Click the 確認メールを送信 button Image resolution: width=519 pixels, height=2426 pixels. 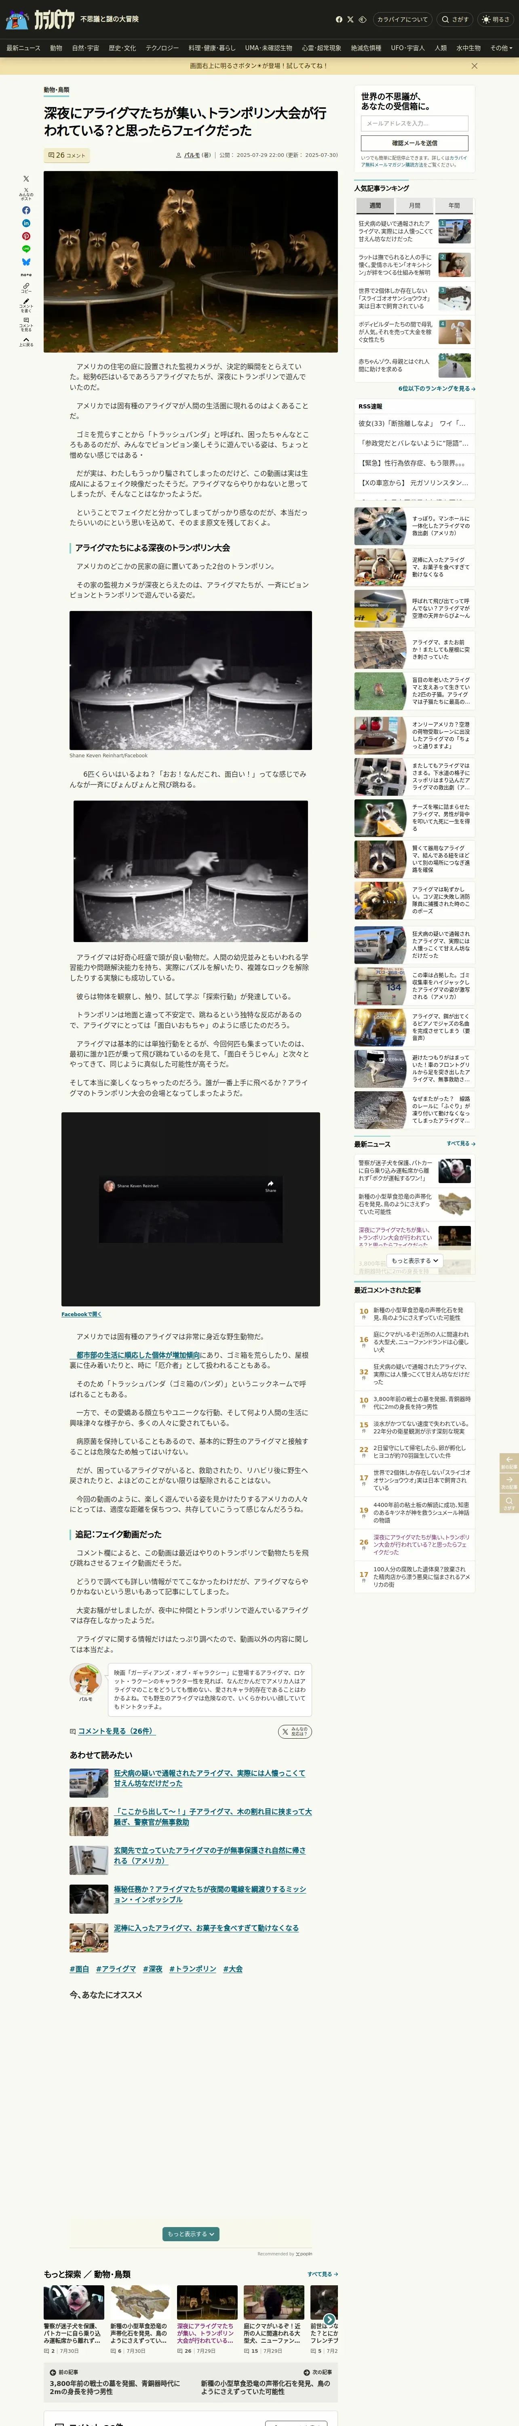[x=414, y=143]
